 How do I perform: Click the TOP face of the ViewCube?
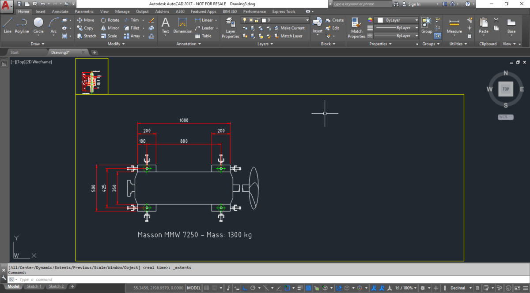coord(506,89)
